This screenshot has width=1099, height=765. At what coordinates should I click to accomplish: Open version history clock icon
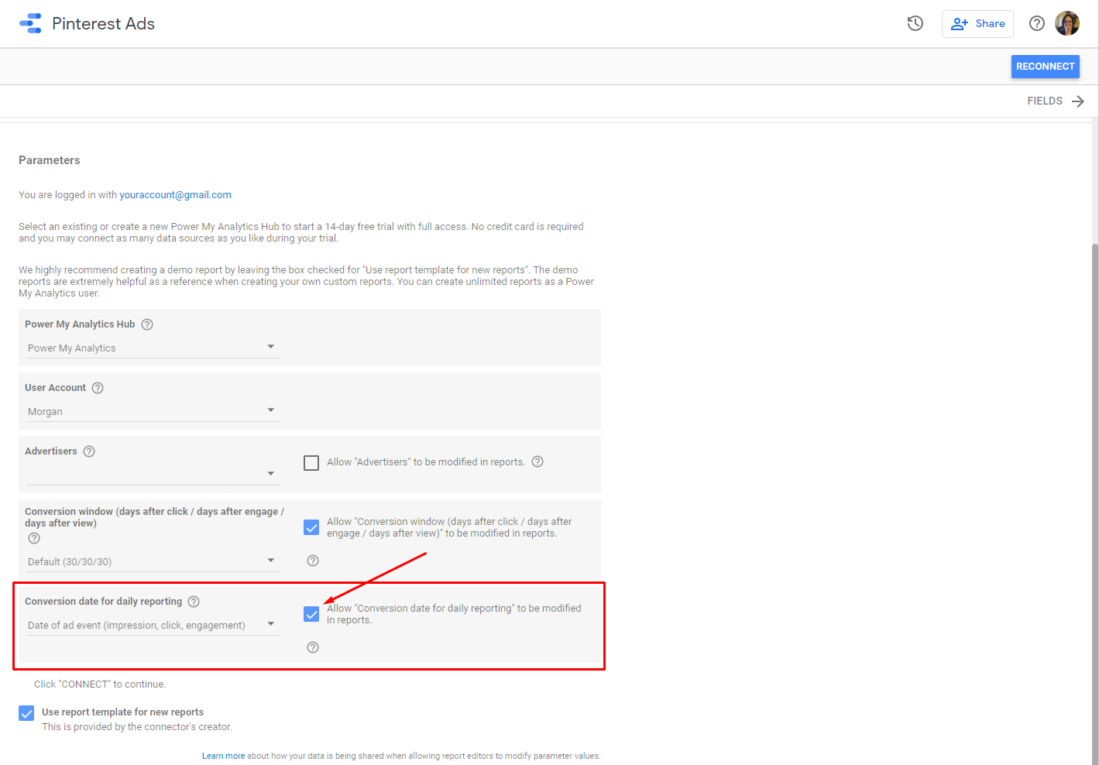[915, 23]
